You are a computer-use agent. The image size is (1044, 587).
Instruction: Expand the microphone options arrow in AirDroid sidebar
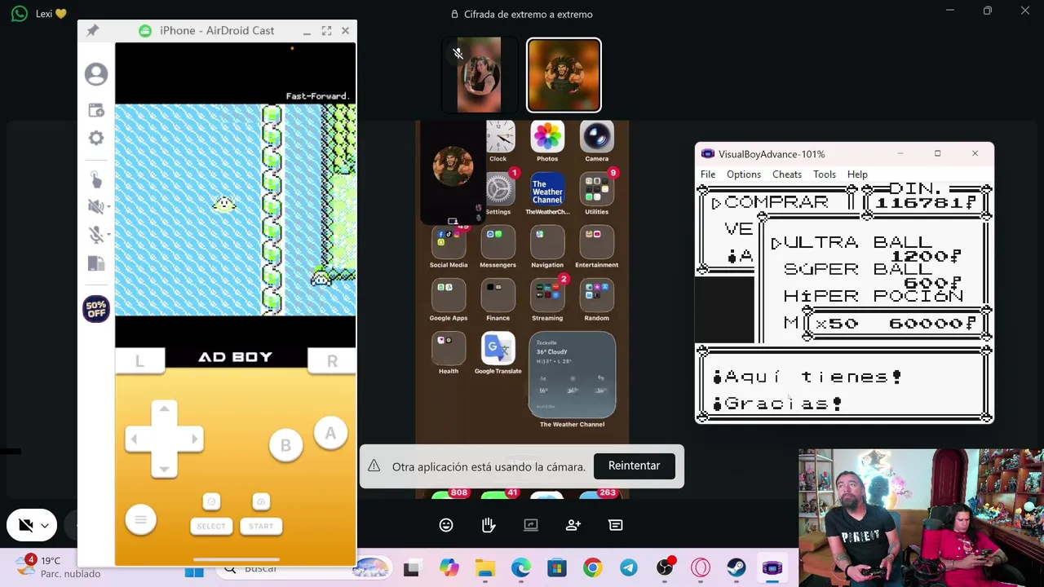tap(107, 235)
